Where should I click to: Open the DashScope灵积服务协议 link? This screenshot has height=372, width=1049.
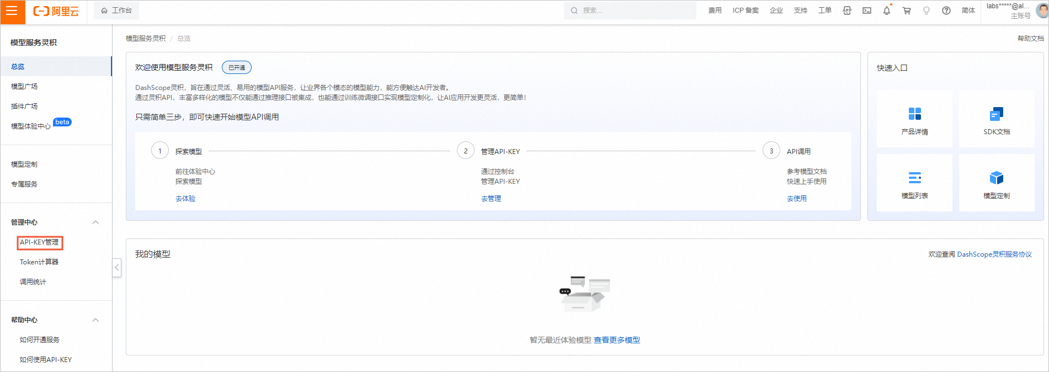tap(994, 254)
